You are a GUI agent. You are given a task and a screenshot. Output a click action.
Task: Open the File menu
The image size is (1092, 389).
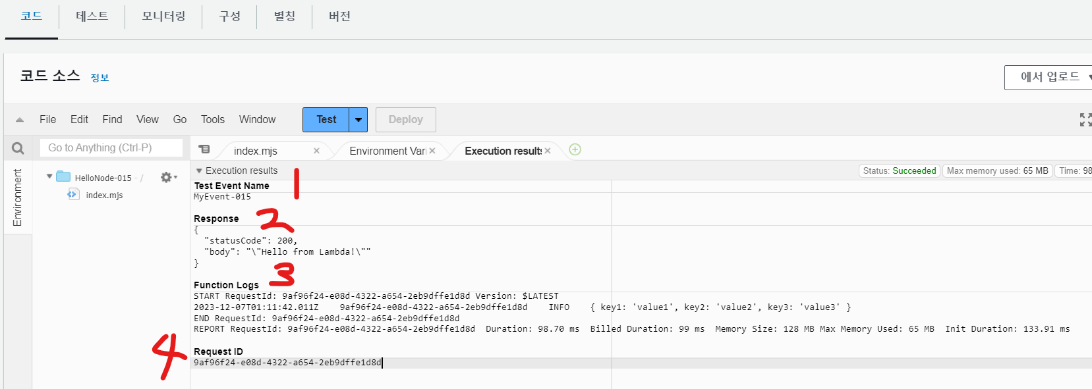point(47,119)
